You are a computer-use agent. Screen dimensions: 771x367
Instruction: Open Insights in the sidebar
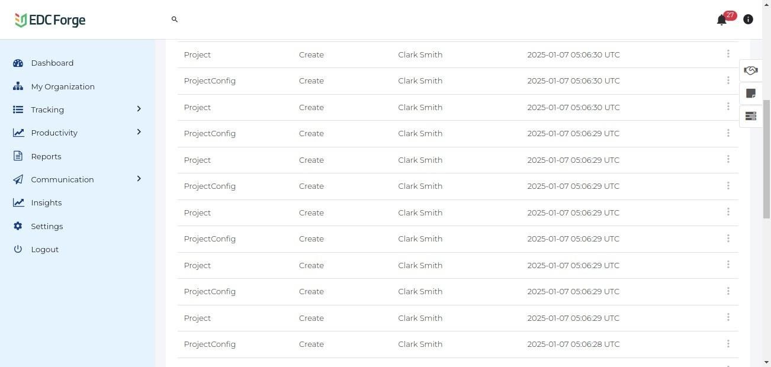46,202
